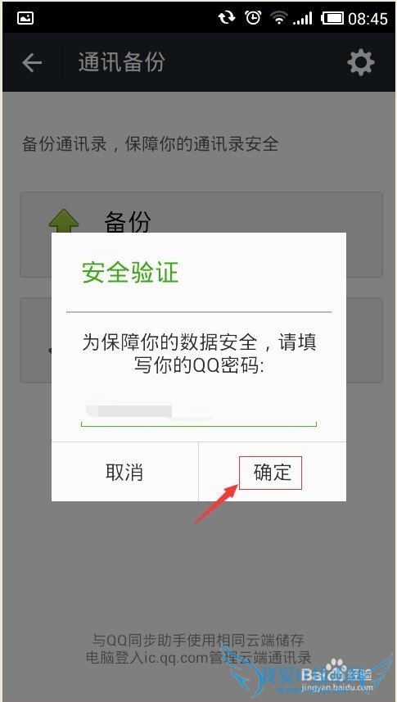Tap the Baidu 经验 watermark logo

[x=336, y=676]
